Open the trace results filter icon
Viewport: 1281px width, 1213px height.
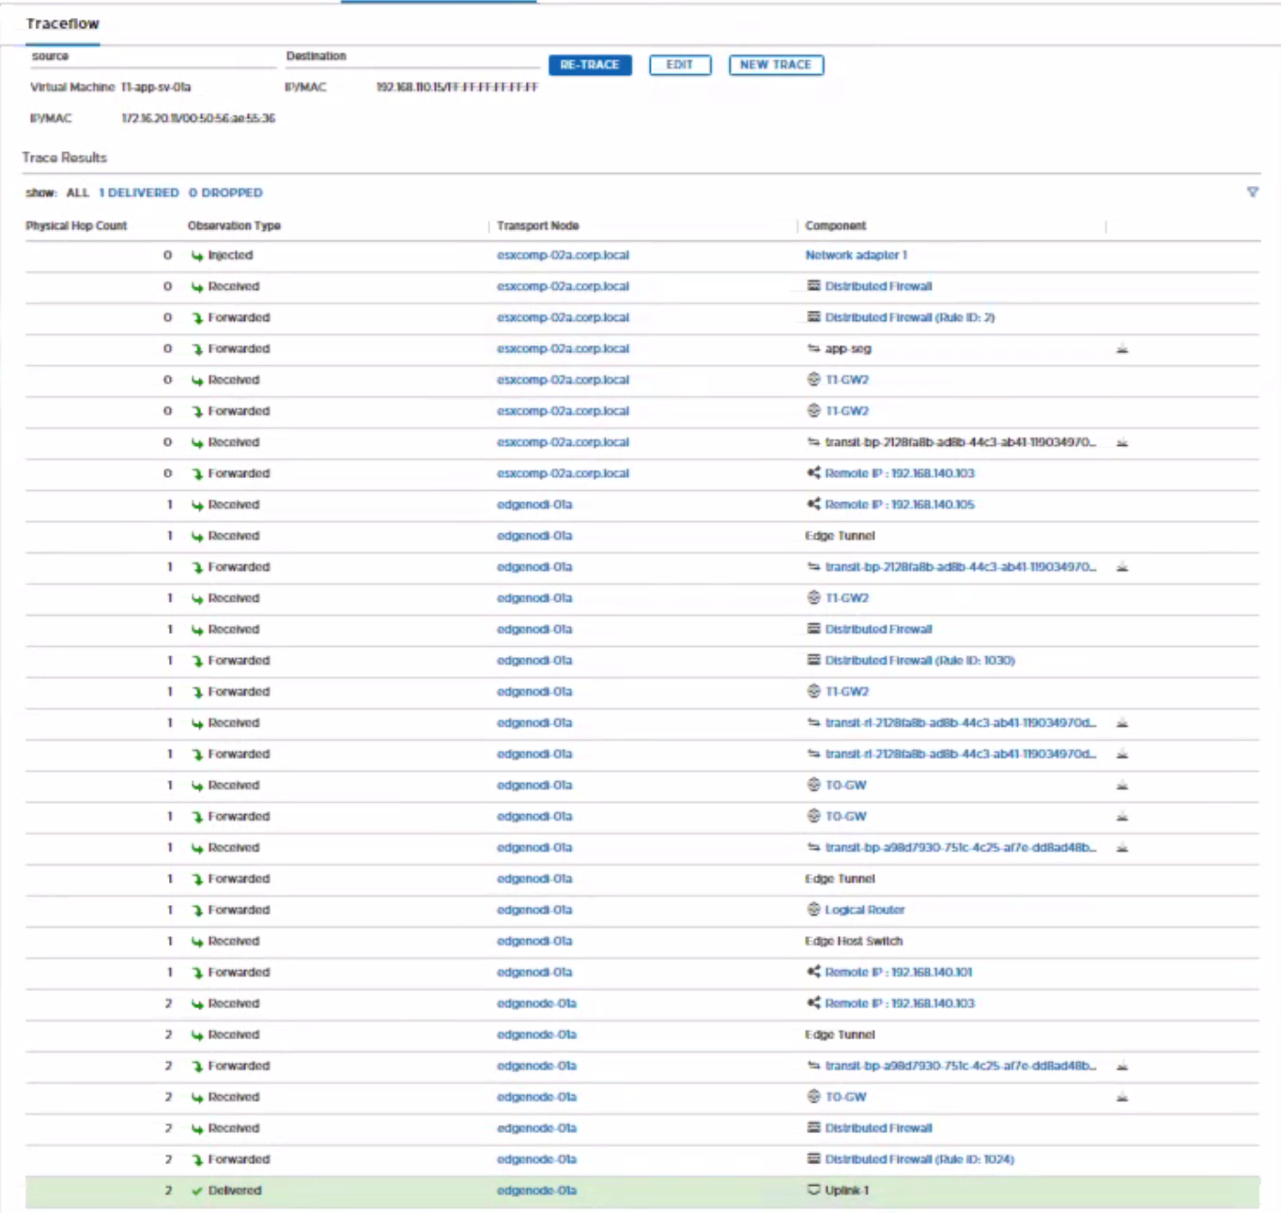(x=1252, y=192)
